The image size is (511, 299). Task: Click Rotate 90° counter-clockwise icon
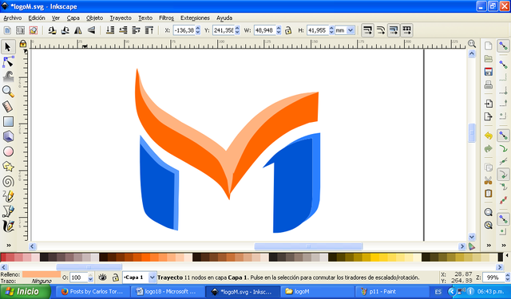52,30
